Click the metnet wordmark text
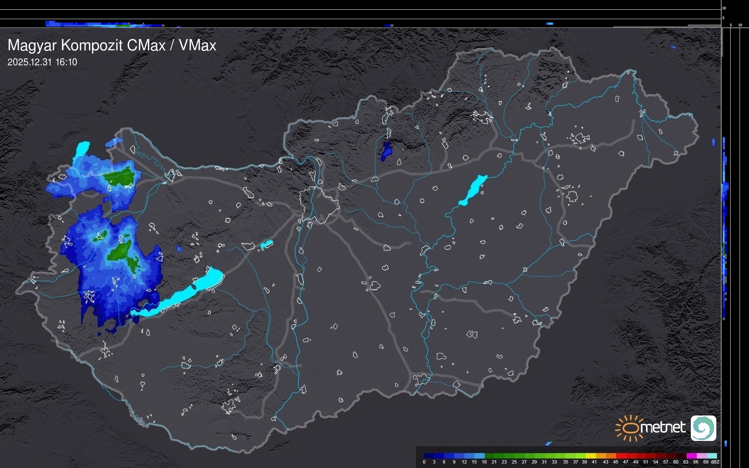Image resolution: width=749 pixels, height=468 pixels. (663, 427)
